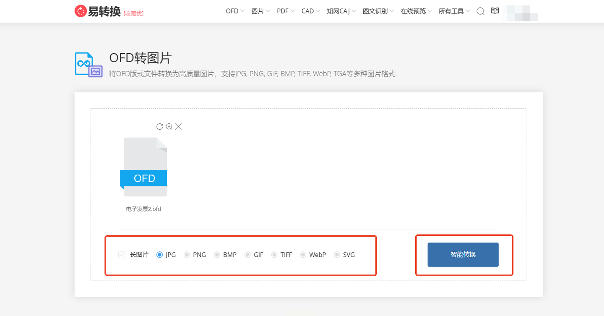The width and height of the screenshot is (604, 316).
Task: Open the 知网CAJ menu
Action: (x=341, y=11)
